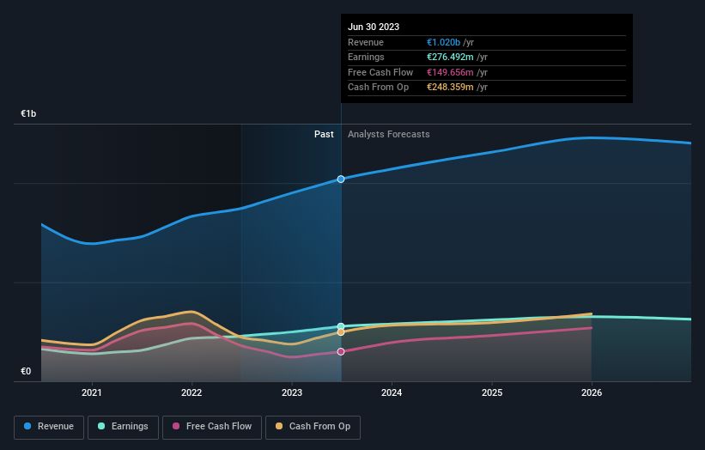Click the €1.020b revenue value
The image size is (705, 450).
pos(443,42)
